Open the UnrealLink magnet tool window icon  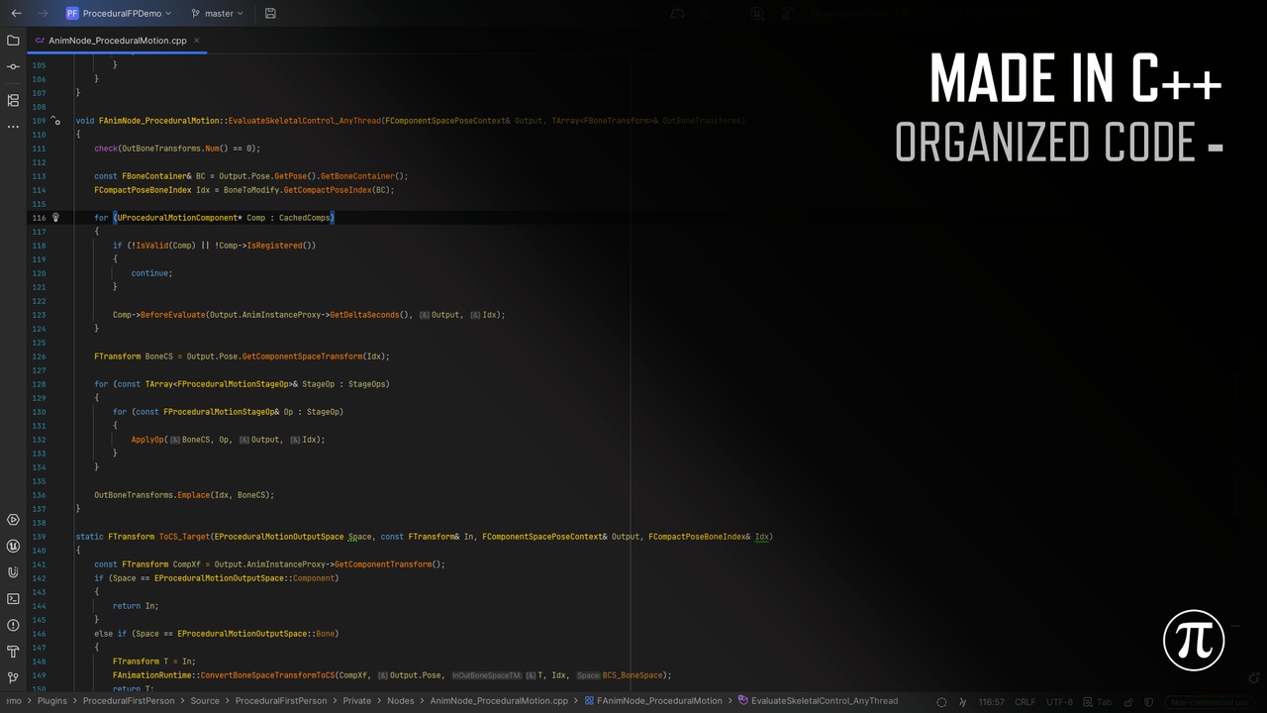coord(13,572)
